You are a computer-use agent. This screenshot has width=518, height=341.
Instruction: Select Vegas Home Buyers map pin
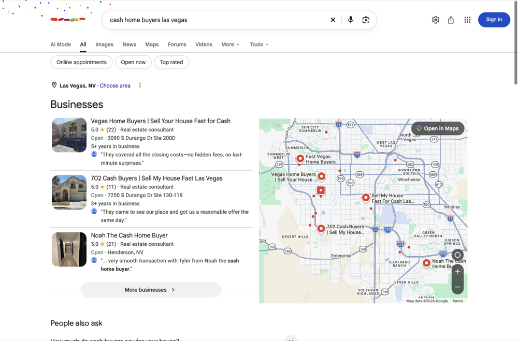tap(321, 176)
